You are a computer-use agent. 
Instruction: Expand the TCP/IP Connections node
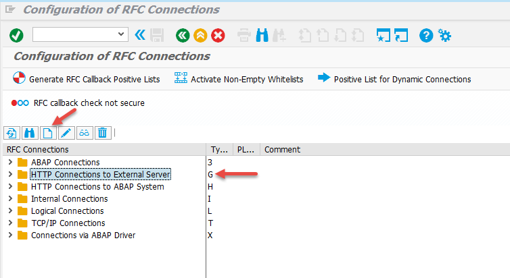click(9, 223)
